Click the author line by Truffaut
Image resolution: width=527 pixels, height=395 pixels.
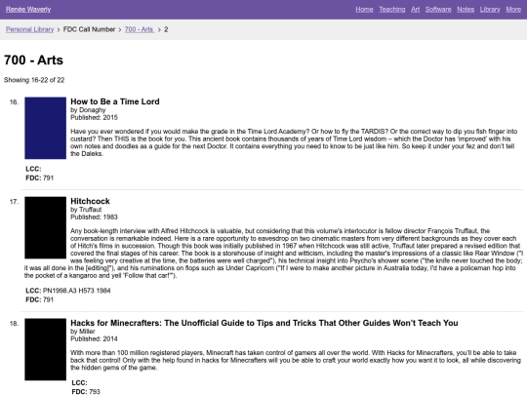[86, 210]
